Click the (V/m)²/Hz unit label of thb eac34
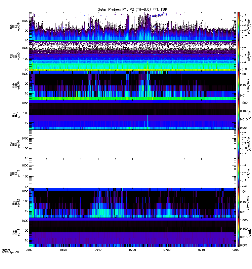The height and width of the screenshot is (269, 252). 249,27
